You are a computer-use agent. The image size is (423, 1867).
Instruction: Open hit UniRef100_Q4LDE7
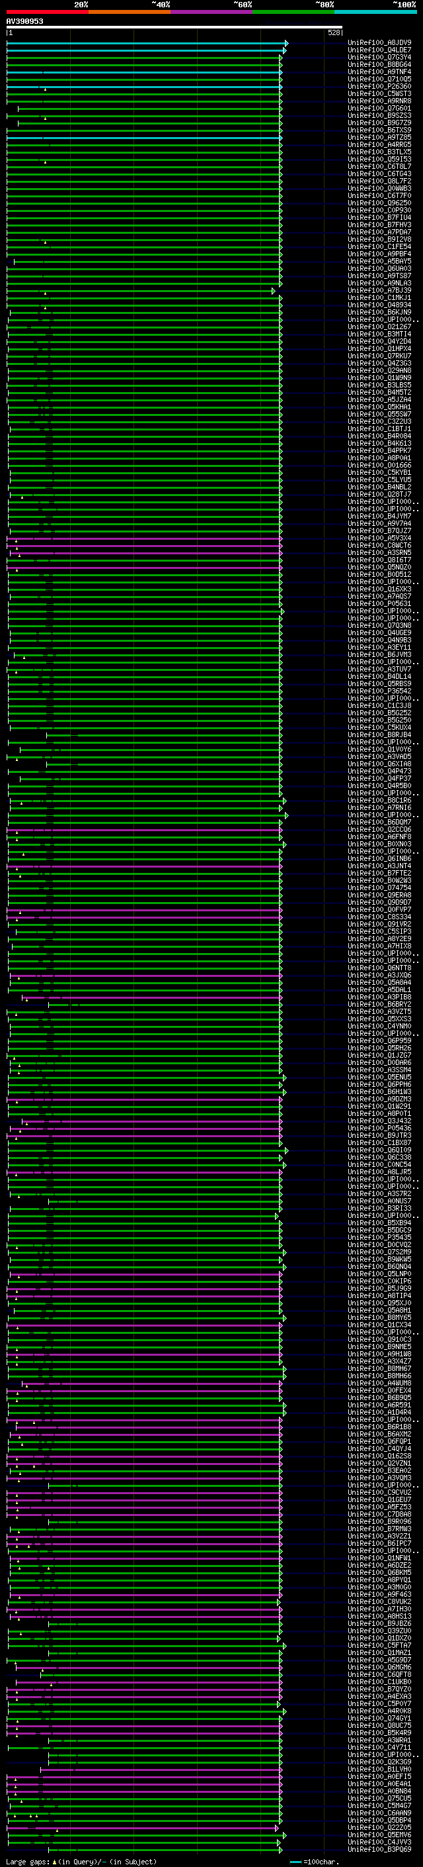coord(379,50)
